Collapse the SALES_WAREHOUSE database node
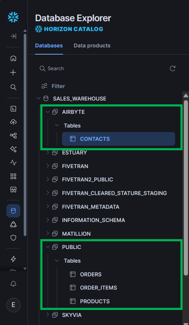Screen dimensions: 189x325 pyautogui.click(x=39, y=98)
